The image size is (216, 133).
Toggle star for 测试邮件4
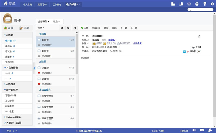coord(39,101)
